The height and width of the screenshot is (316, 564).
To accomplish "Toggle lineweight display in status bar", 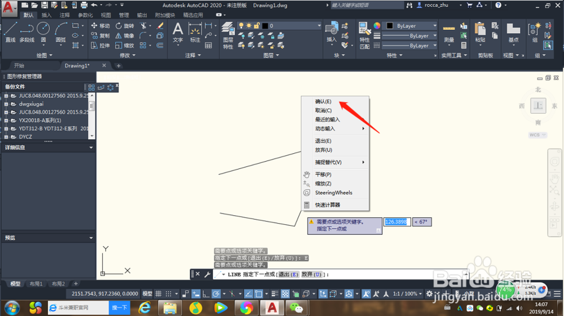I will click(x=275, y=293).
